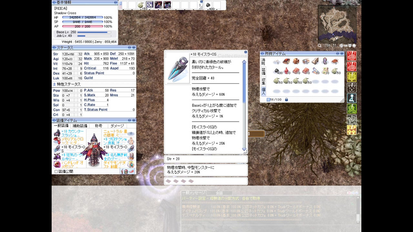Open the 個人 inventory tab
The width and height of the screenshot is (413, 232).
(x=263, y=91)
